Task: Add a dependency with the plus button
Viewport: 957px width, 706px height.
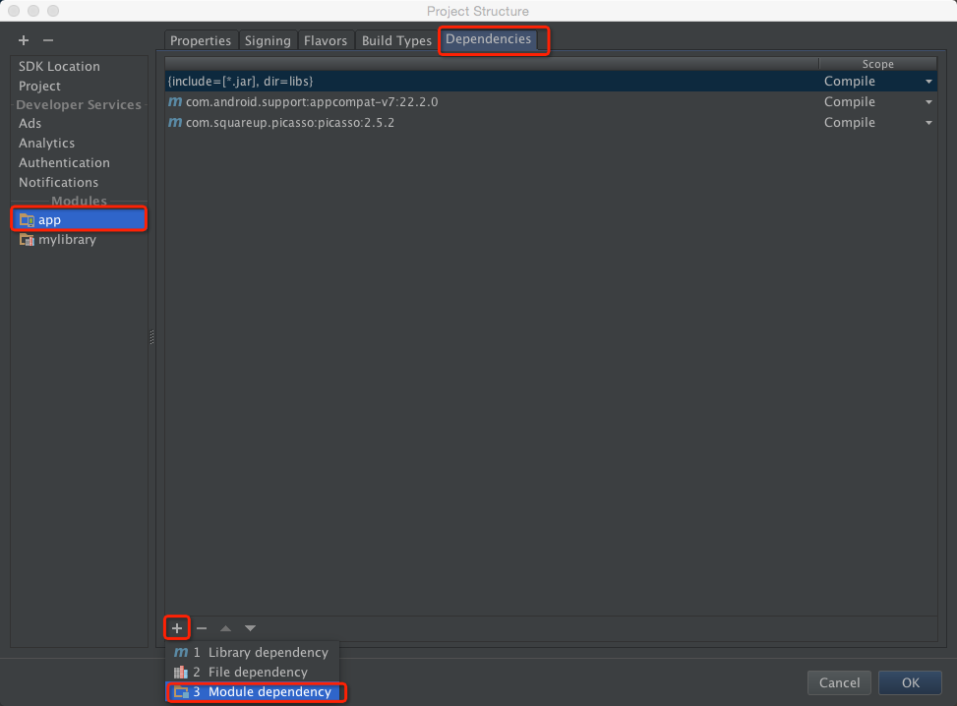Action: (177, 628)
